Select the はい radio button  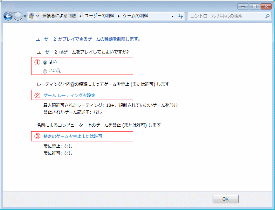(45, 62)
